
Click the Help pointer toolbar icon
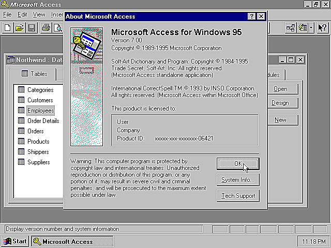(x=323, y=28)
